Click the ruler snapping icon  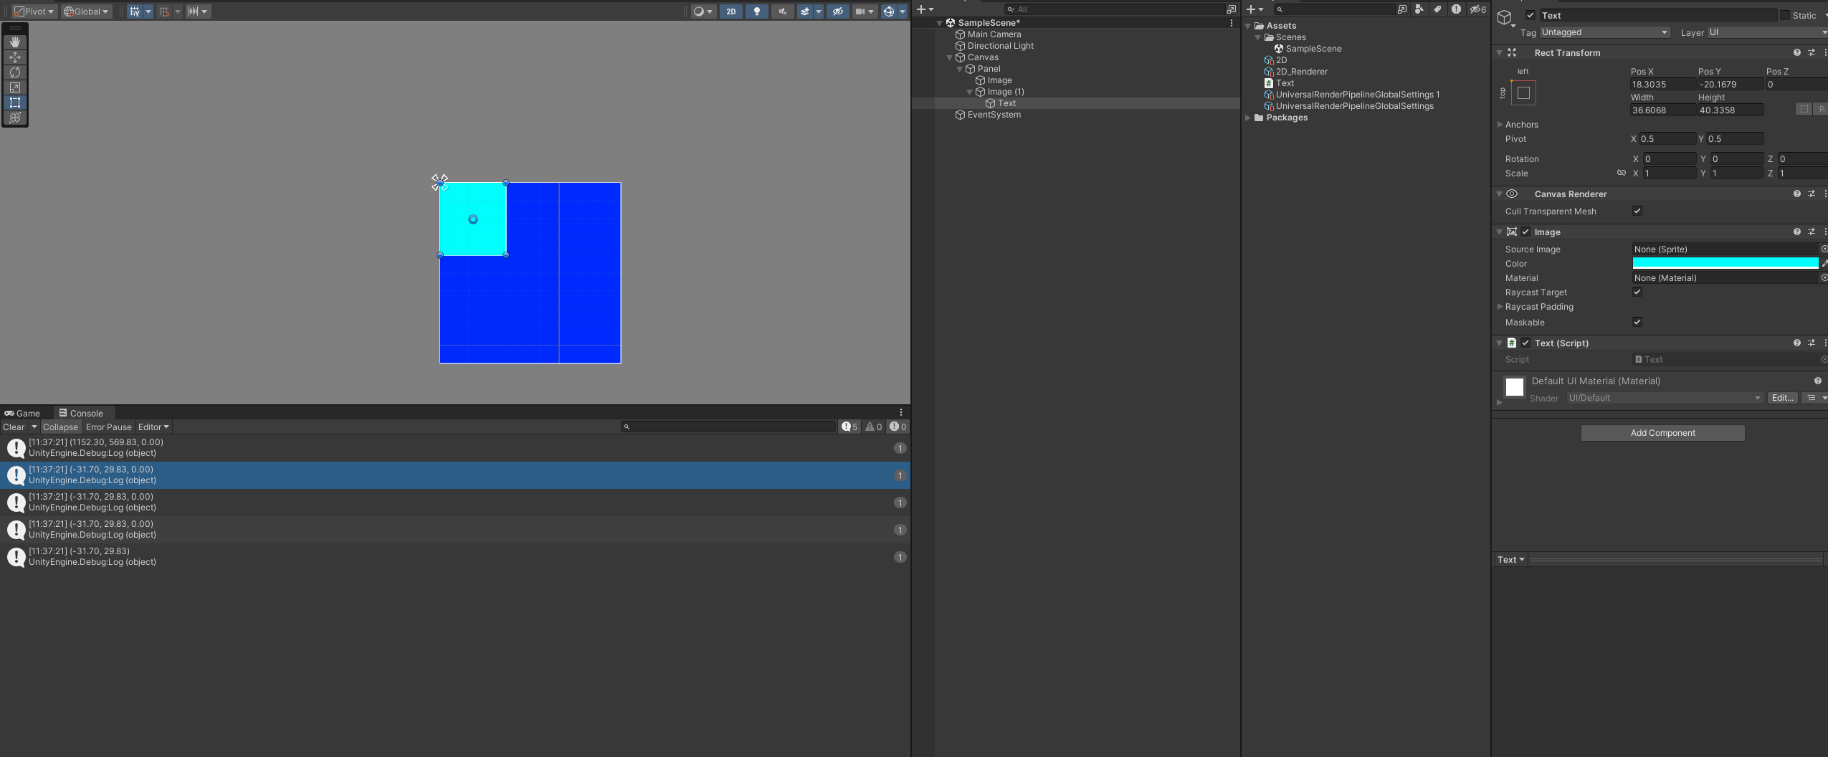click(x=193, y=11)
